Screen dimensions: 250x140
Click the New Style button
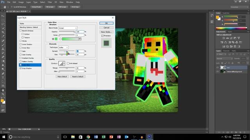point(106,32)
